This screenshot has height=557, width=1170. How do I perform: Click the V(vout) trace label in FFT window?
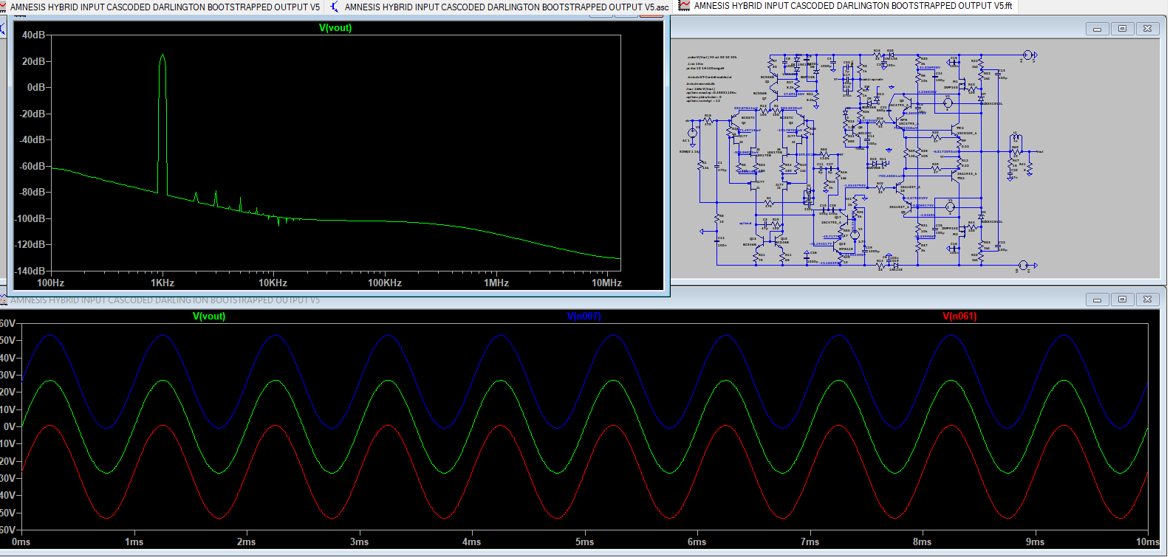[x=335, y=28]
